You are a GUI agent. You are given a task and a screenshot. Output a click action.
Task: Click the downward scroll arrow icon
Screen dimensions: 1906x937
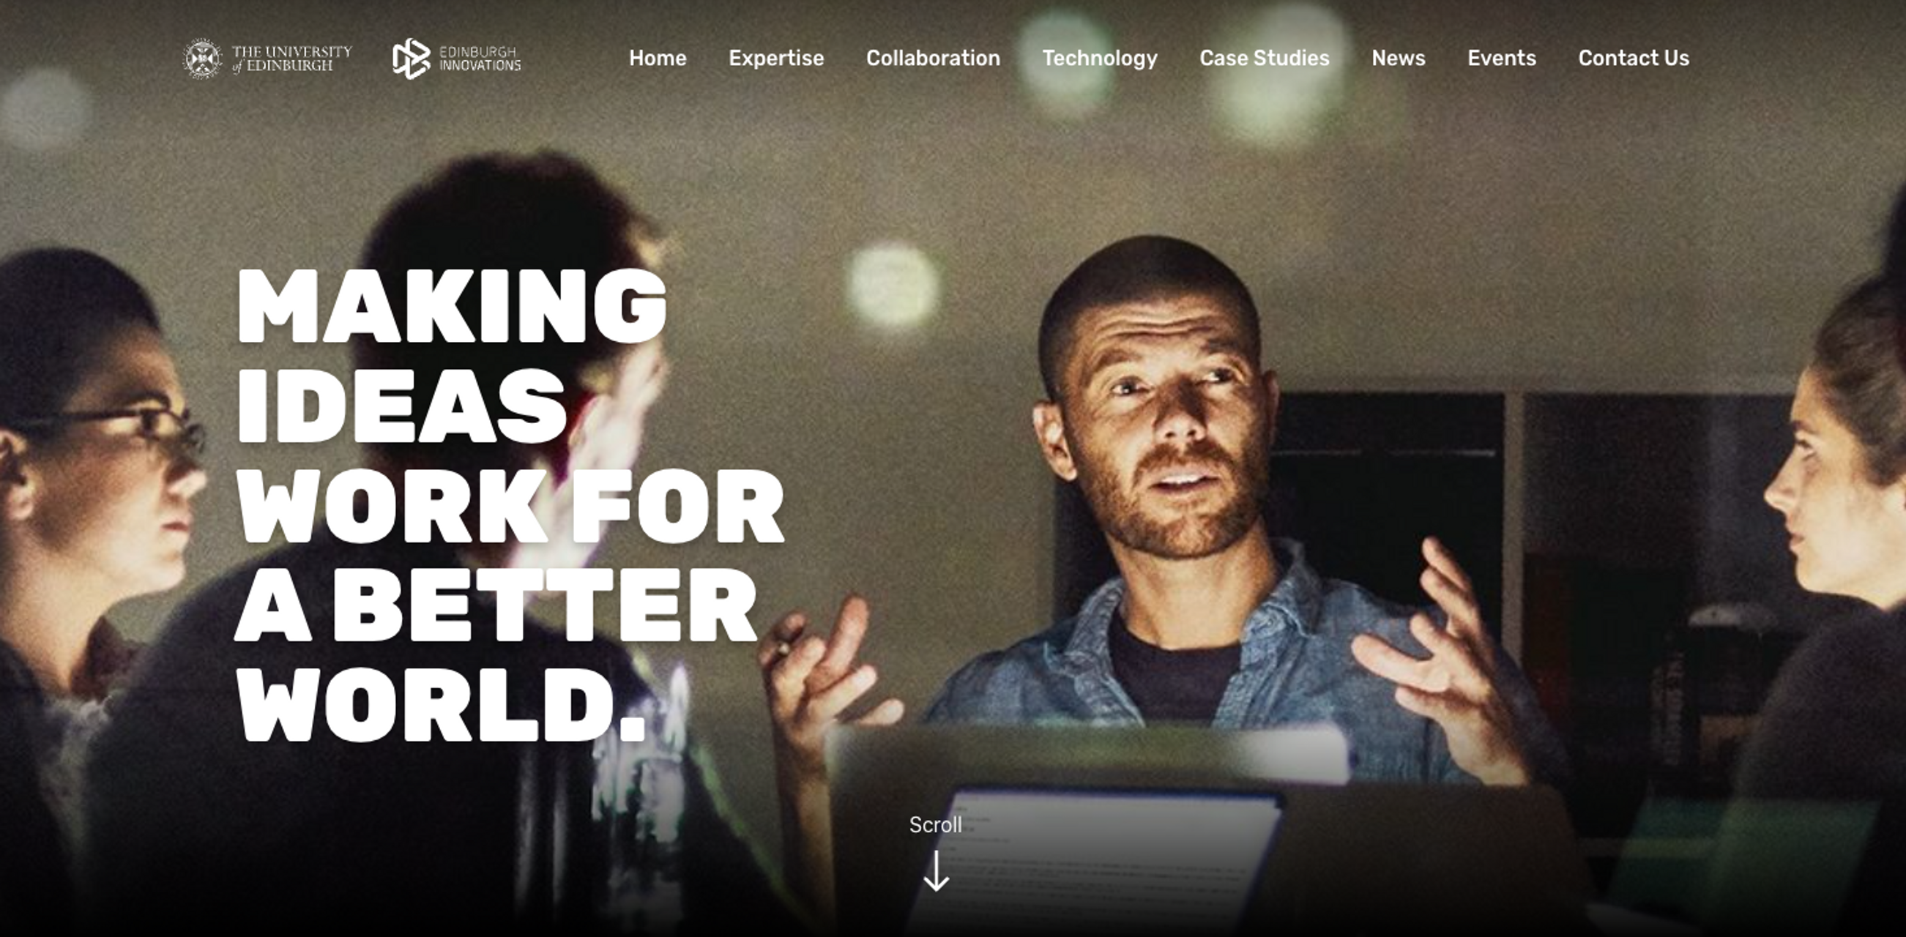click(936, 870)
